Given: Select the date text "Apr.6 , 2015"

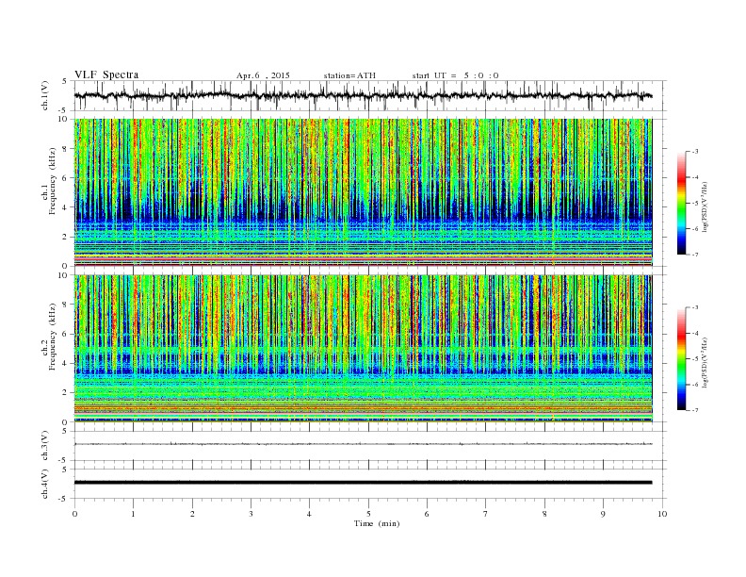Looking at the screenshot, I should pyautogui.click(x=263, y=75).
